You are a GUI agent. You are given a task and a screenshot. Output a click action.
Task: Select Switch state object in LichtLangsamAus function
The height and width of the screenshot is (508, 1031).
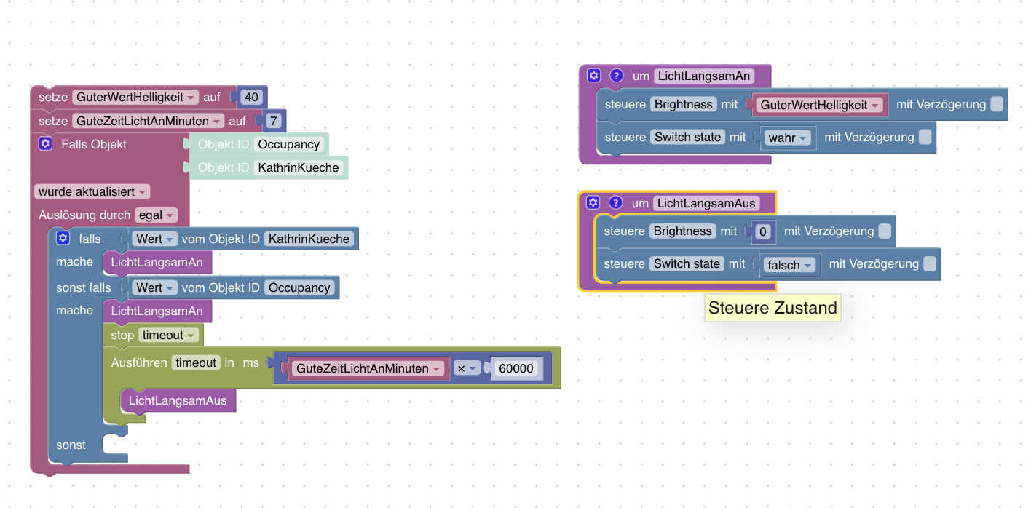[x=687, y=263]
